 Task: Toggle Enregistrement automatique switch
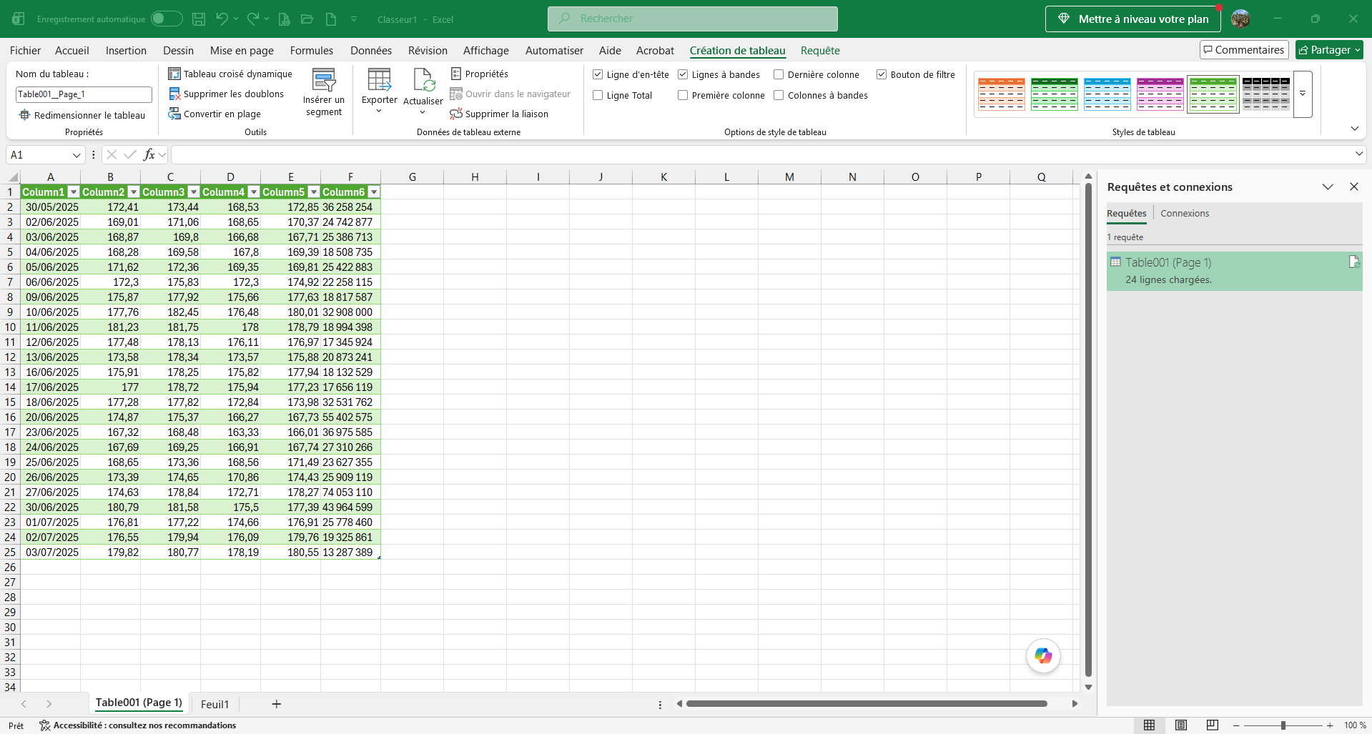coord(167,19)
